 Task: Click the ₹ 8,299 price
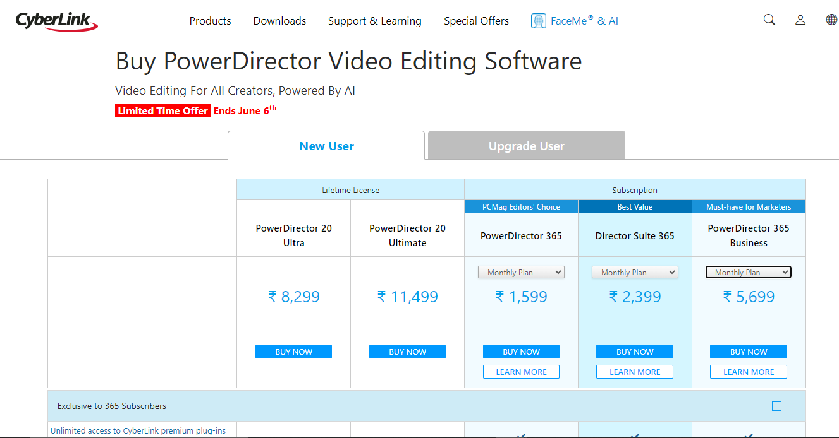point(294,297)
